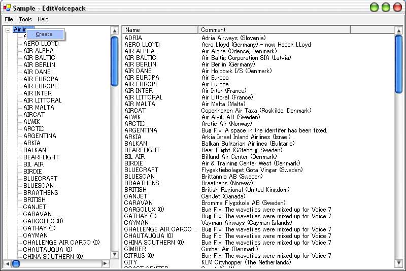The width and height of the screenshot is (406, 271).
Task: Select the CATHAY (0) list row
Action: coord(258,216)
